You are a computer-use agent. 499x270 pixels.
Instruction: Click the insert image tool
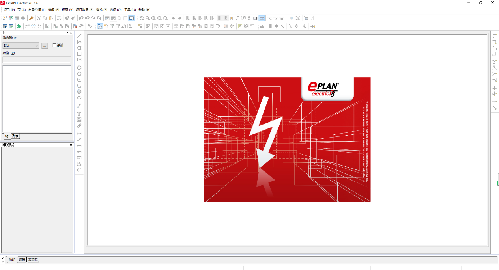(x=79, y=119)
